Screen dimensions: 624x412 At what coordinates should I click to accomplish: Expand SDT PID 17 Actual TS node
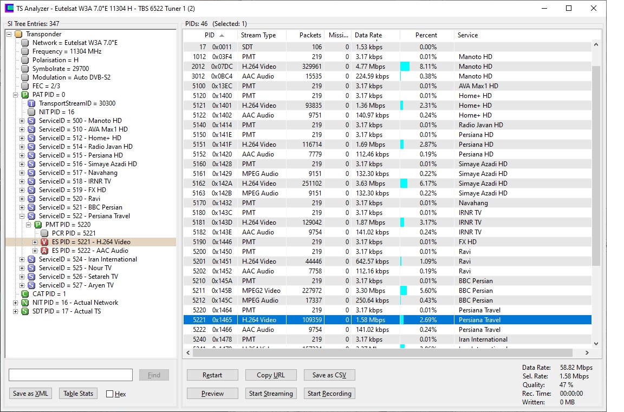pos(16,311)
